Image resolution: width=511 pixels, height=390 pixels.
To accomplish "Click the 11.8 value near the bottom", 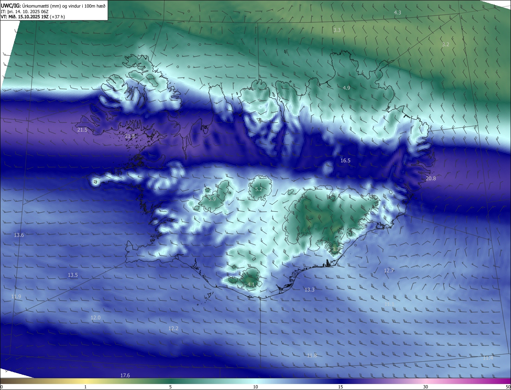I will pos(312,355).
